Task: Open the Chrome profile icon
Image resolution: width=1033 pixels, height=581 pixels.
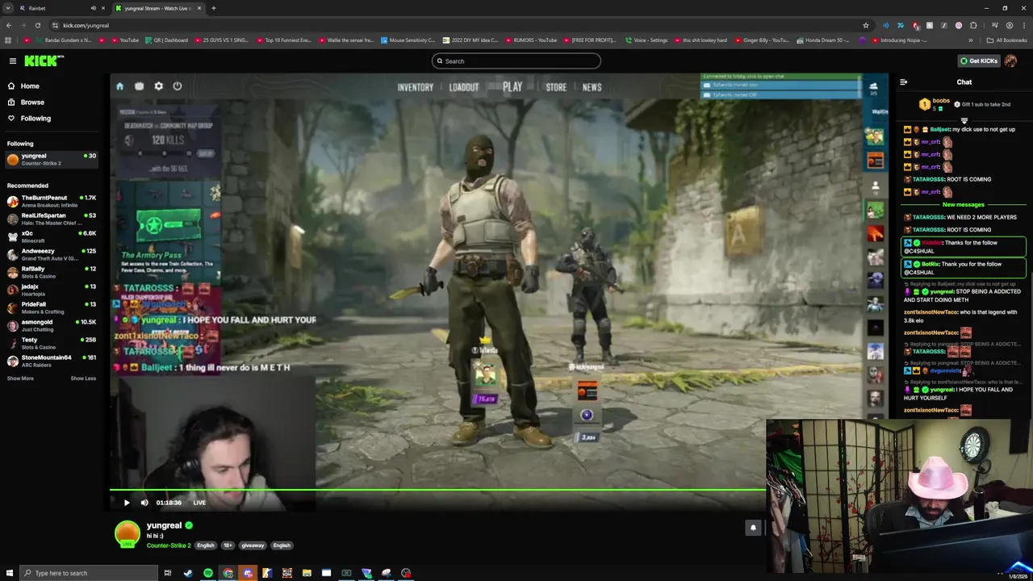Action: [x=1010, y=25]
